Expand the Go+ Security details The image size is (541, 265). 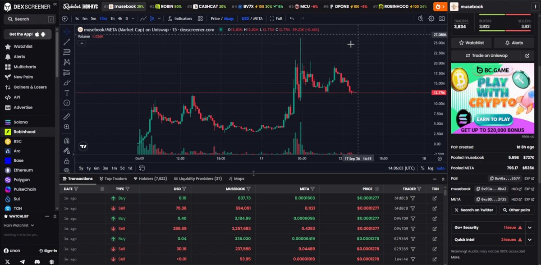(x=530, y=228)
